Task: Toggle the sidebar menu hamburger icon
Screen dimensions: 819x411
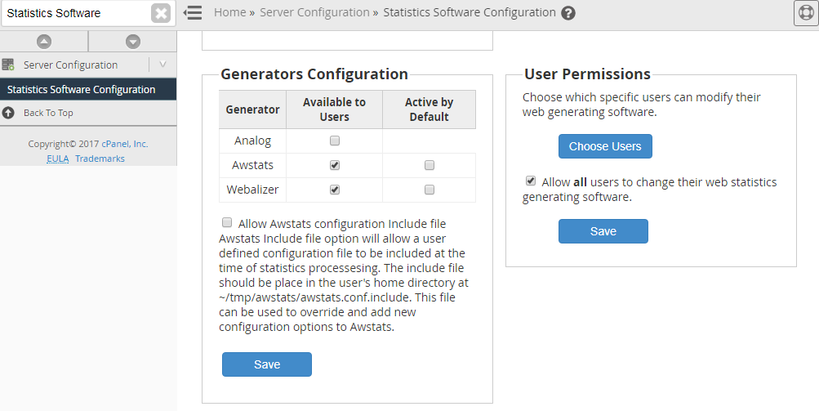Action: pyautogui.click(x=193, y=12)
